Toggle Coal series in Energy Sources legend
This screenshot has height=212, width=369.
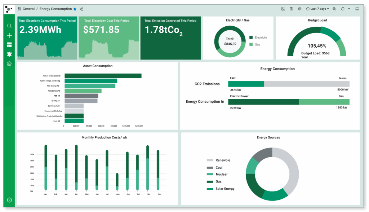click(219, 168)
